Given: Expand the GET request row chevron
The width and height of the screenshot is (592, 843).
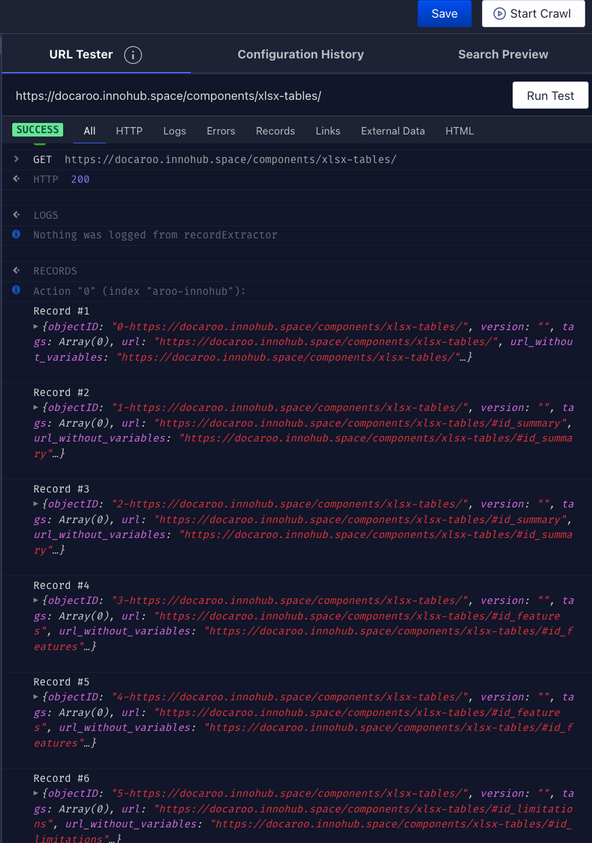Looking at the screenshot, I should click(16, 159).
